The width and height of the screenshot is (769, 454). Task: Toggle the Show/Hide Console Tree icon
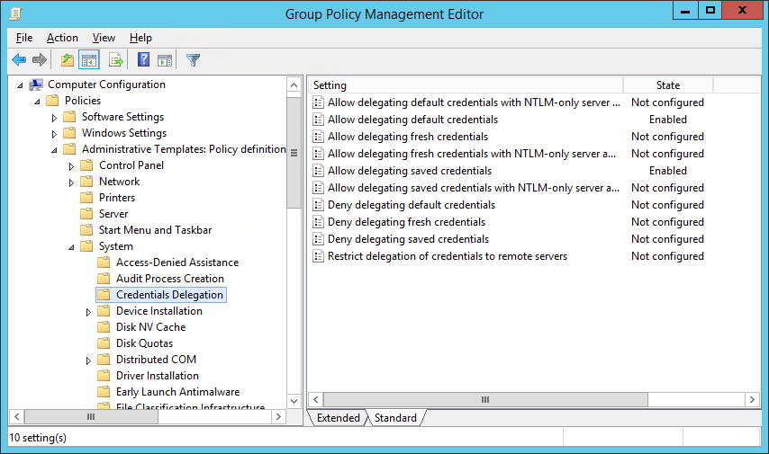89,60
